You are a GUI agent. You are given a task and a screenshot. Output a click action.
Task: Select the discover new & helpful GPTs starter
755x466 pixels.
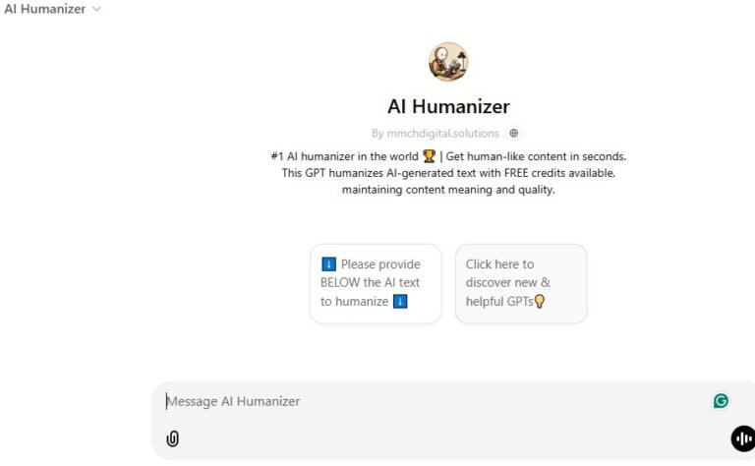point(521,283)
